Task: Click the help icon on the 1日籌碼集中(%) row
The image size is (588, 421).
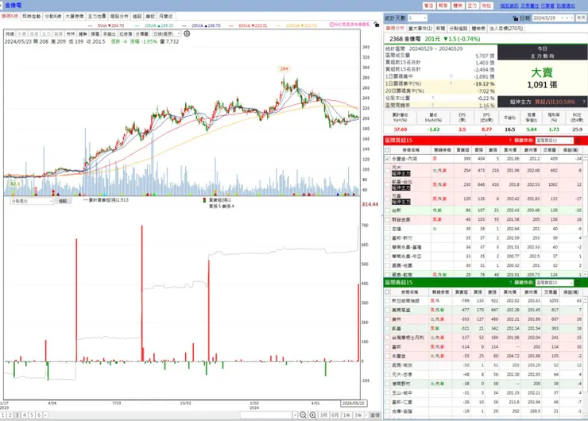Action: coord(451,83)
